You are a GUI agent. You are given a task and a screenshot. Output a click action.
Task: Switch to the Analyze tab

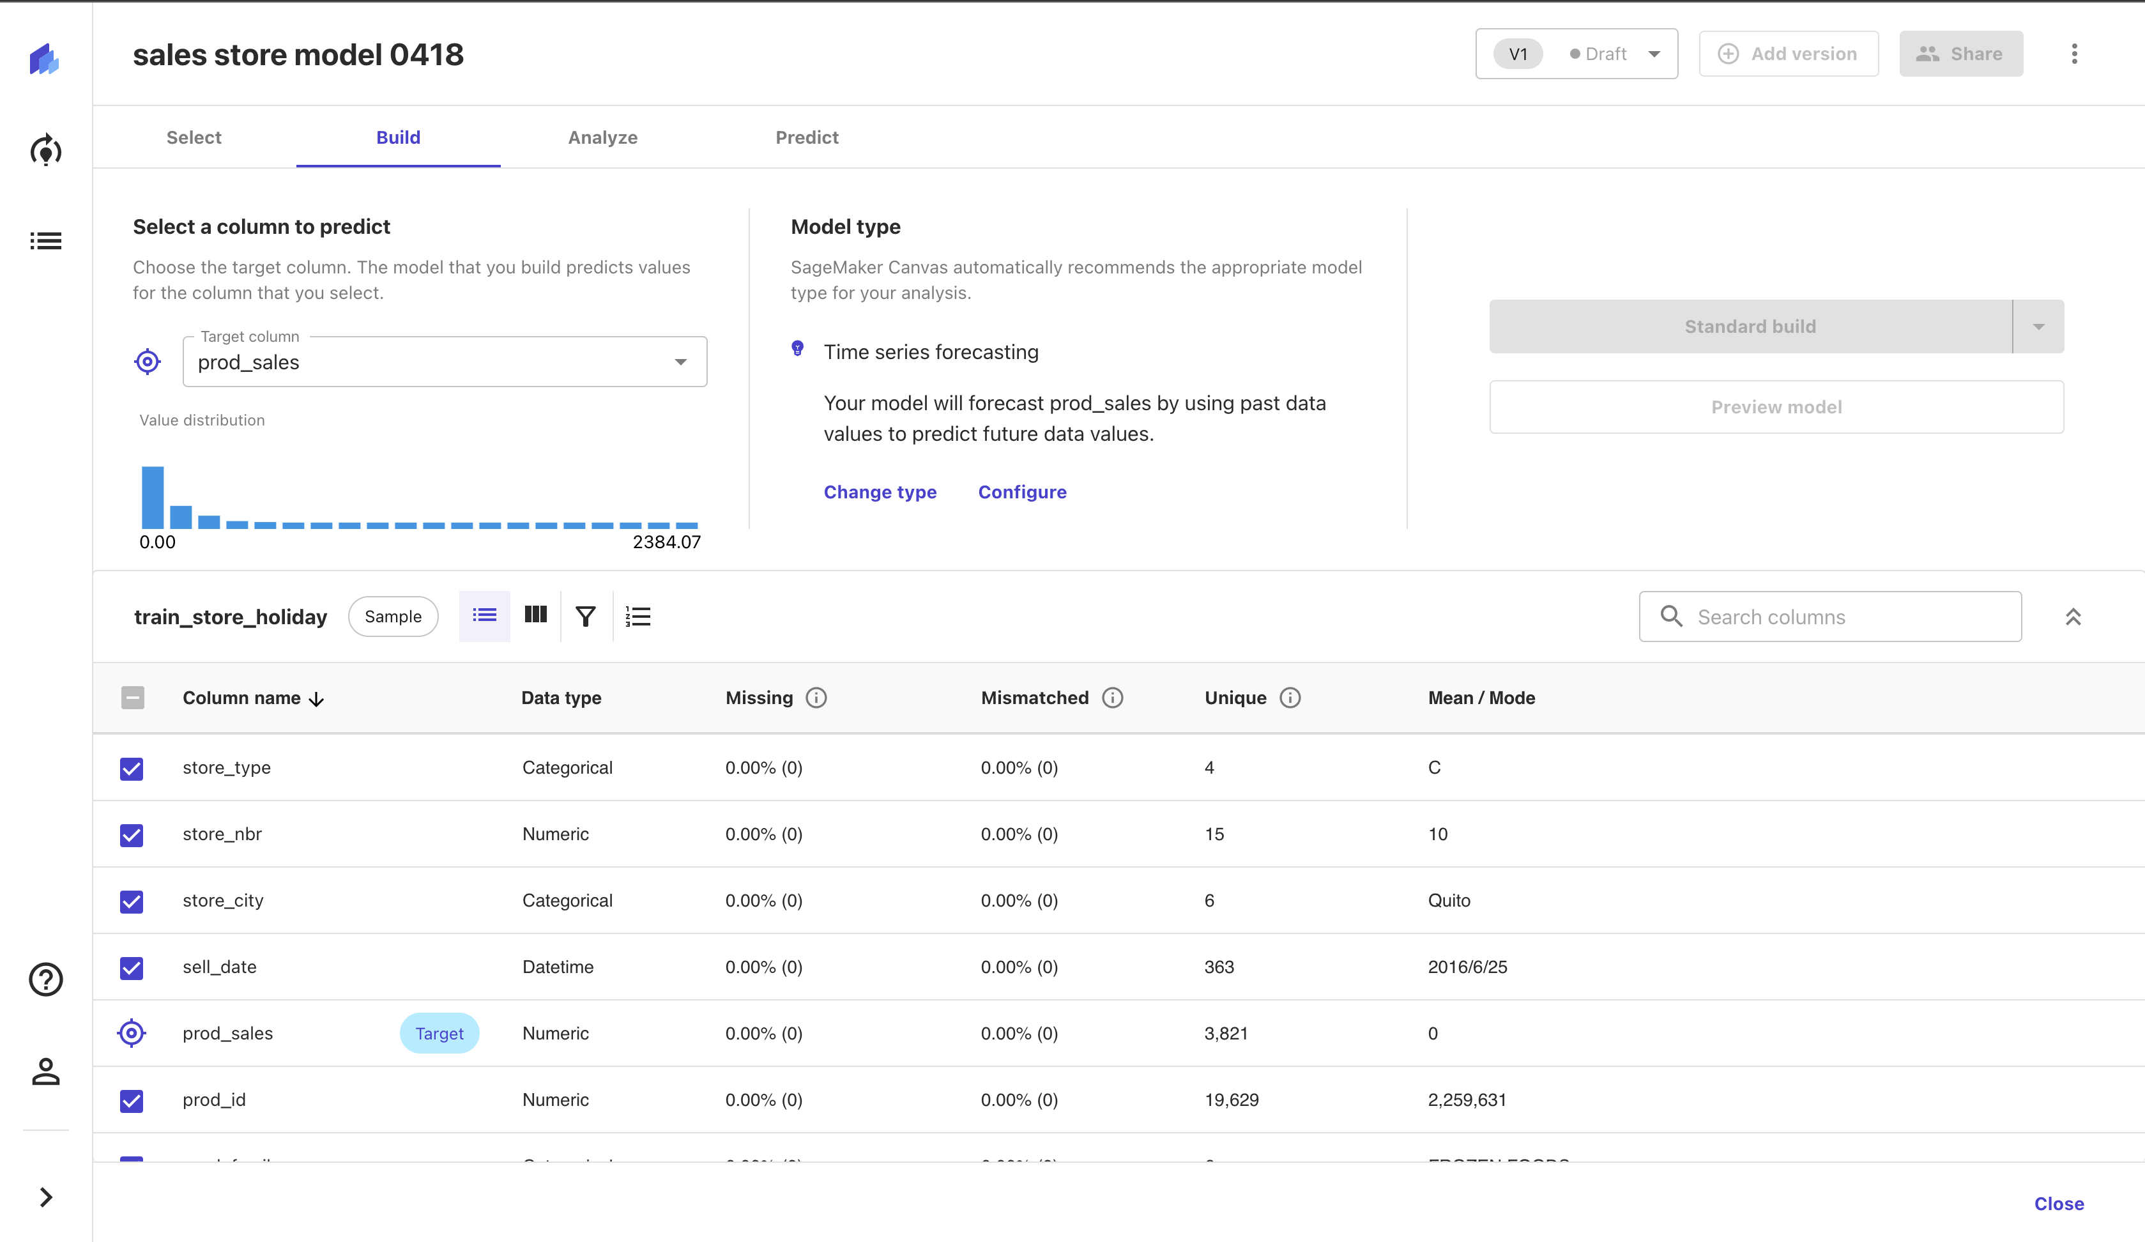coord(602,137)
